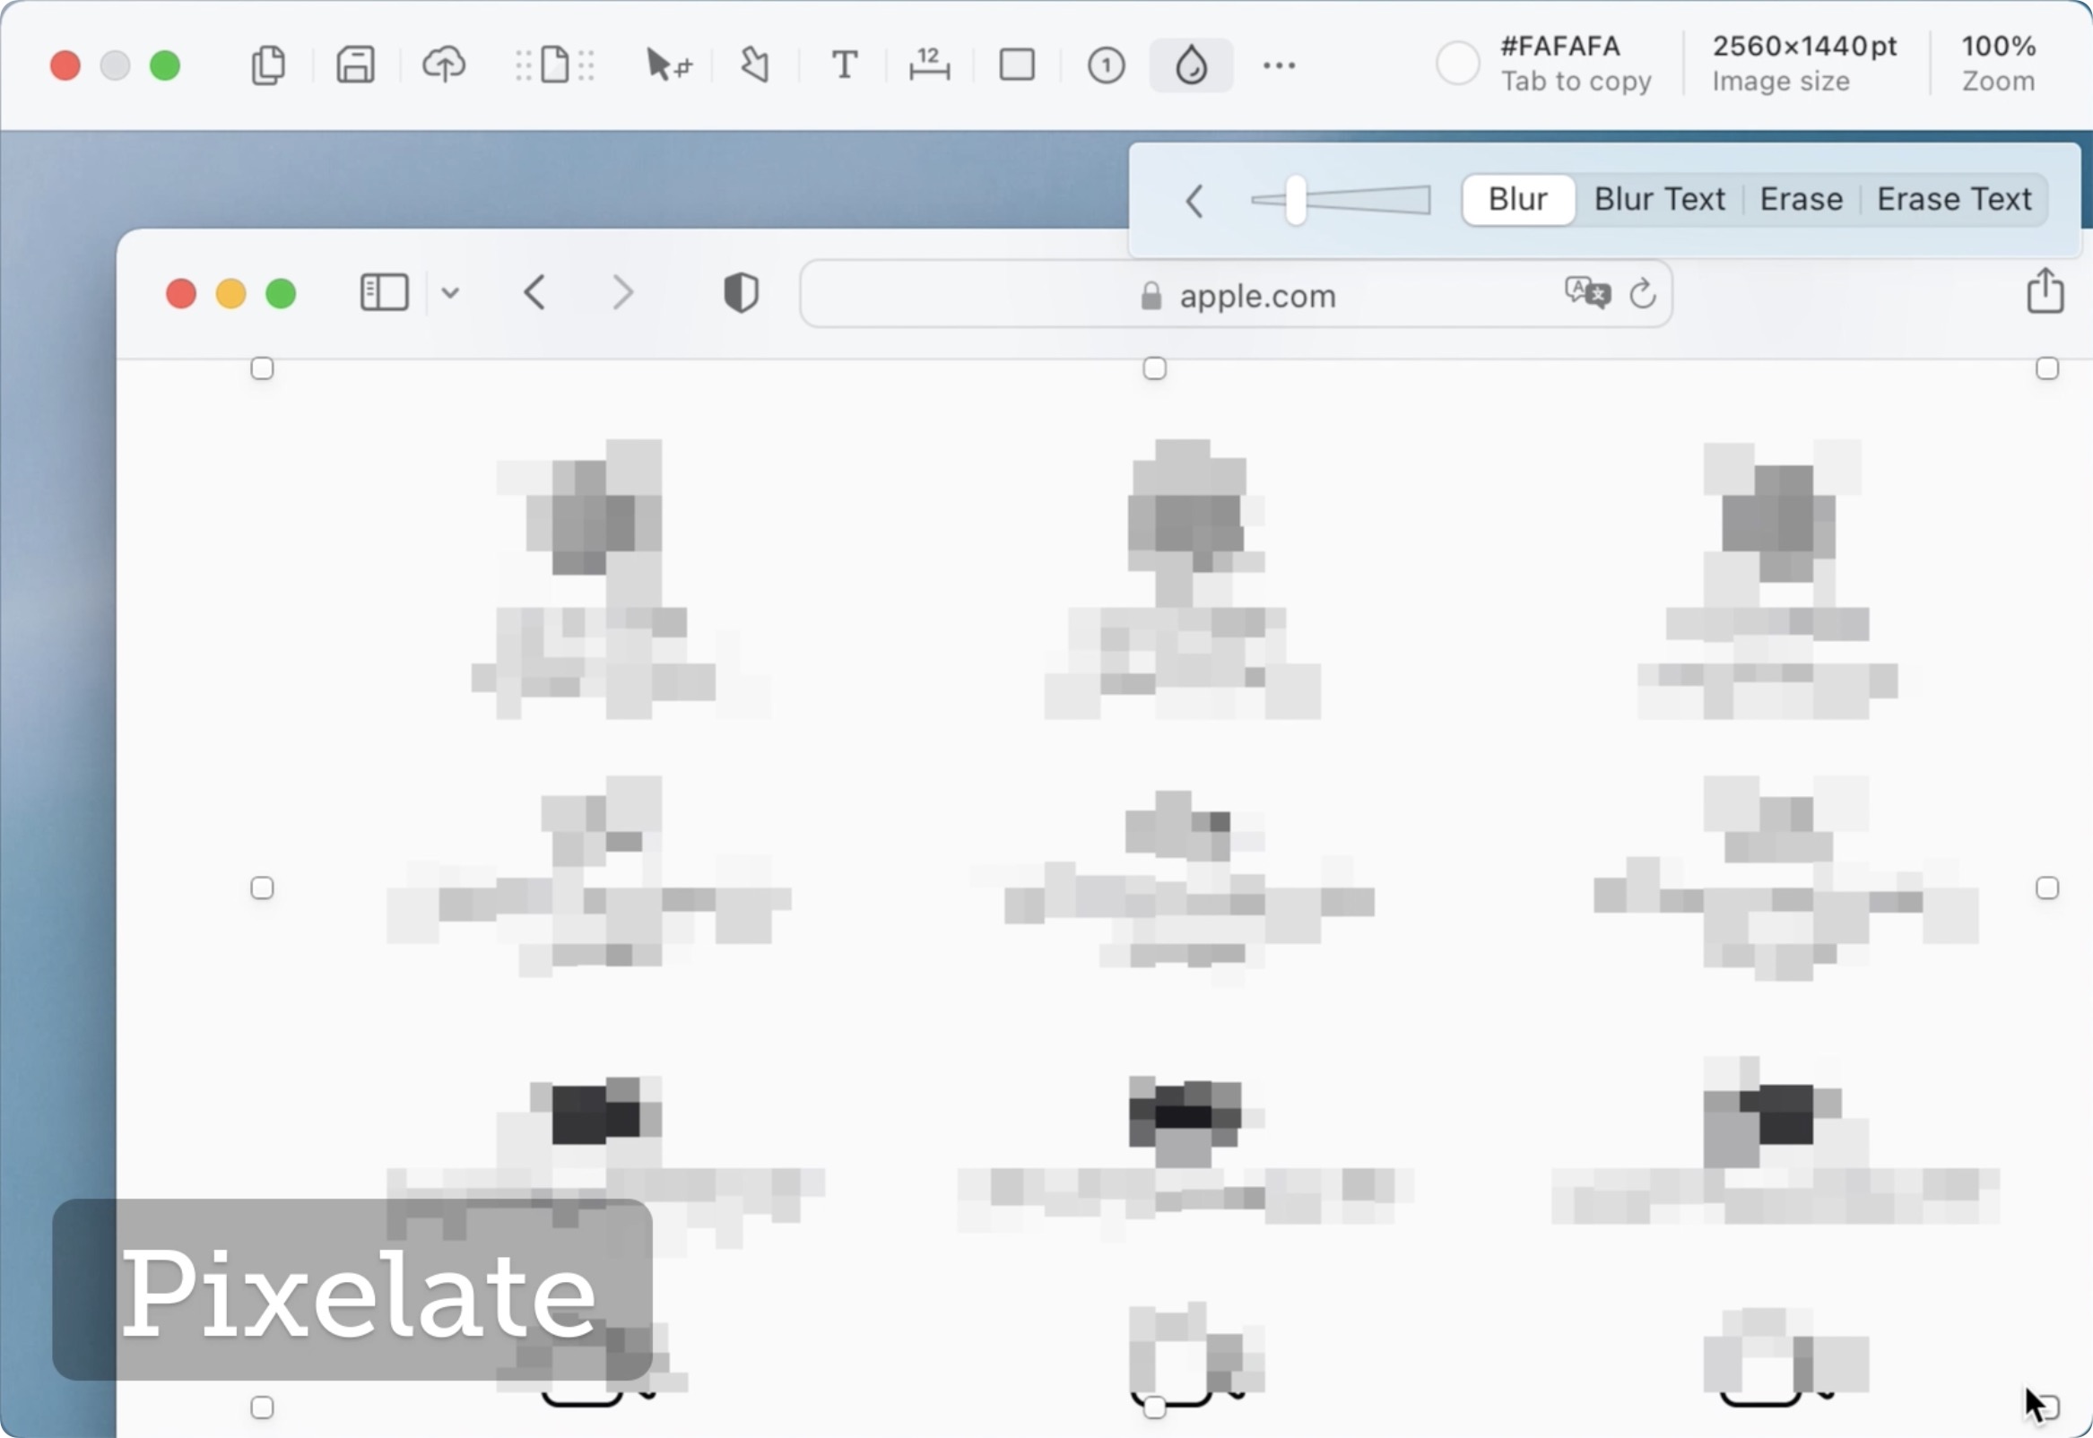Image resolution: width=2093 pixels, height=1438 pixels.
Task: Select the ruler measurement tool
Action: click(929, 65)
